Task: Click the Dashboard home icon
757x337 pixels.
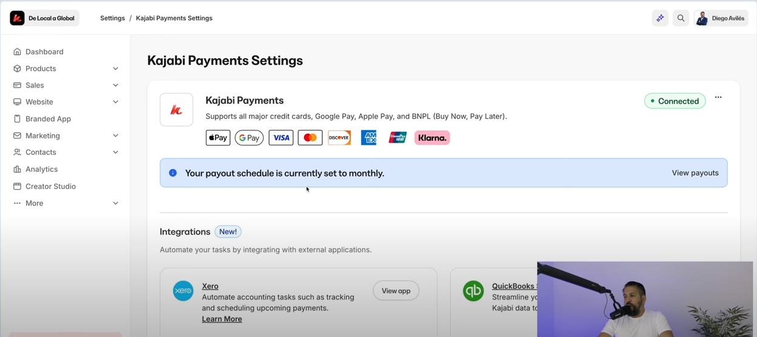Action: (x=17, y=52)
